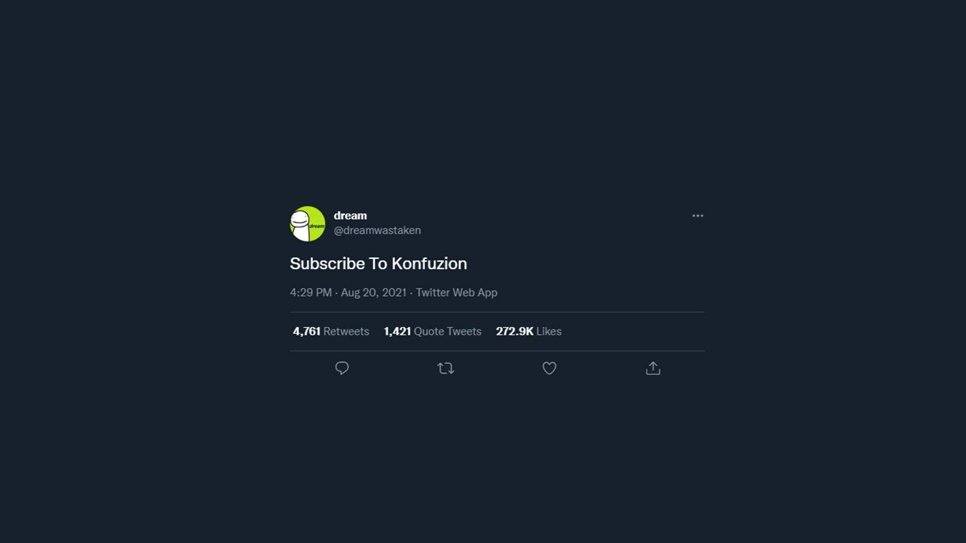Open the three-dot more options menu
The width and height of the screenshot is (966, 543).
click(x=697, y=216)
